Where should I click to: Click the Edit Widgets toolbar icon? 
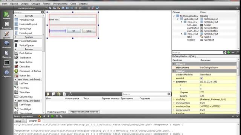tap(50, 8)
